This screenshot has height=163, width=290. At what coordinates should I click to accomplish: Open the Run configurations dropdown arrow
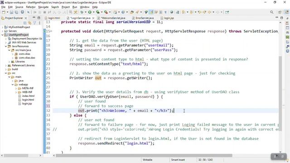(x=93, y=12)
